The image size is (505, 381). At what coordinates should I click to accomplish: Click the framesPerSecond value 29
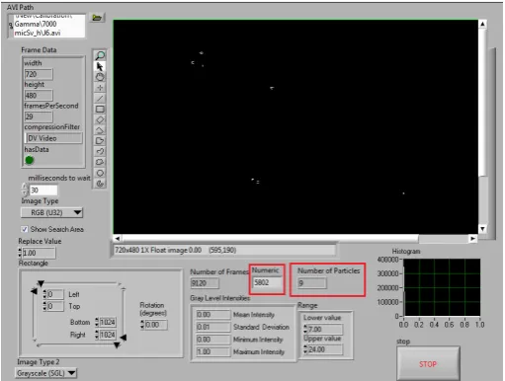pyautogui.click(x=39, y=116)
